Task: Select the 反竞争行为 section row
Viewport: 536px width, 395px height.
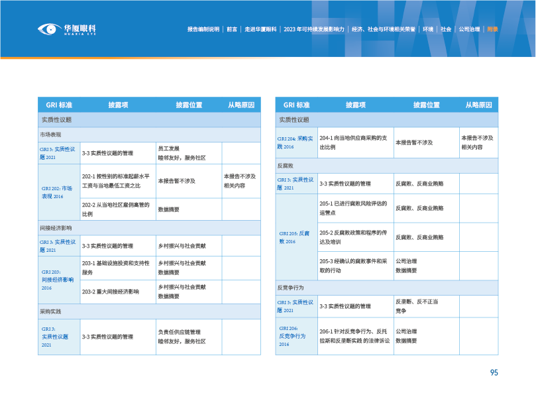Action: [387, 288]
